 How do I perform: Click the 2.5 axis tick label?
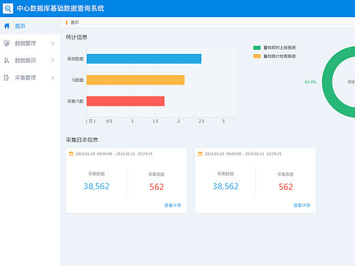tap(201, 121)
